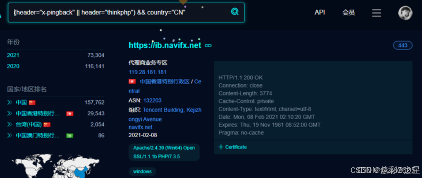Click the double-chevron before 中国澳门特别行…
Viewport: 422px width, 178px height.
click(x=10, y=136)
